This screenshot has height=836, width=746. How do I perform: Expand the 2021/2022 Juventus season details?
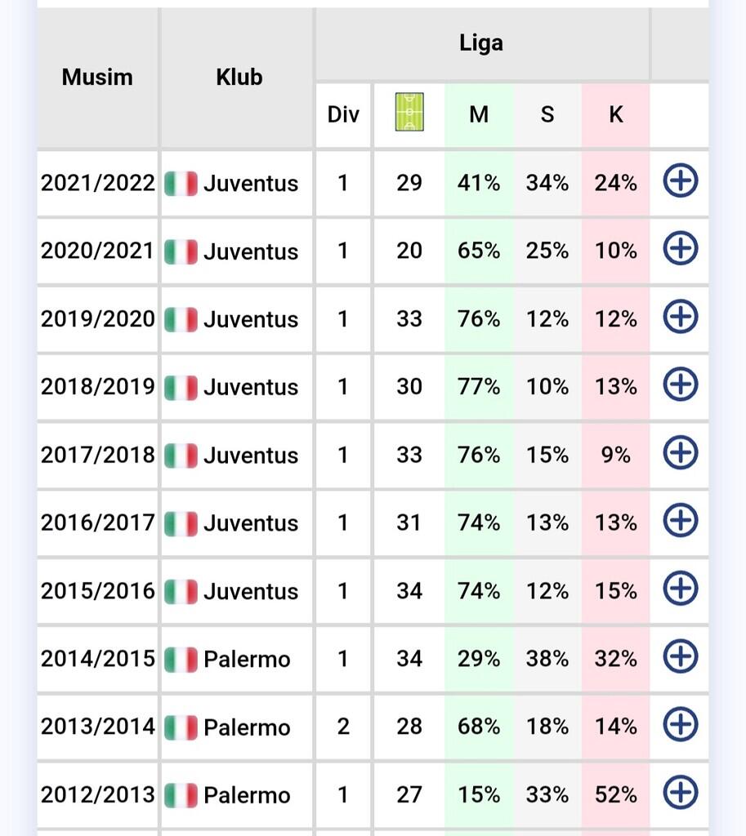680,182
